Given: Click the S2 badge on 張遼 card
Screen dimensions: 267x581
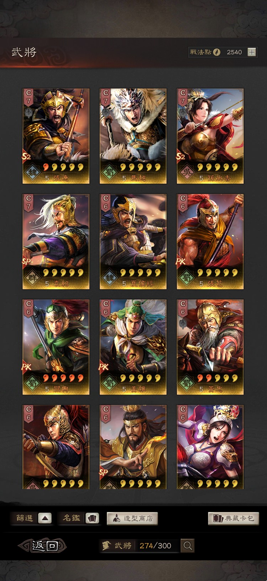Looking at the screenshot, I should (x=27, y=156).
